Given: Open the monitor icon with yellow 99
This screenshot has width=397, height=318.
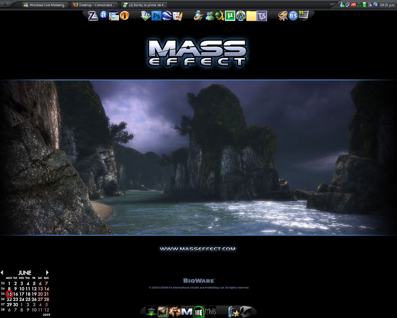Looking at the screenshot, I should [x=303, y=15].
